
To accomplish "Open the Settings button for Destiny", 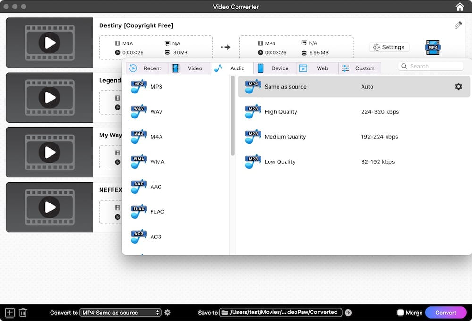I will click(389, 47).
